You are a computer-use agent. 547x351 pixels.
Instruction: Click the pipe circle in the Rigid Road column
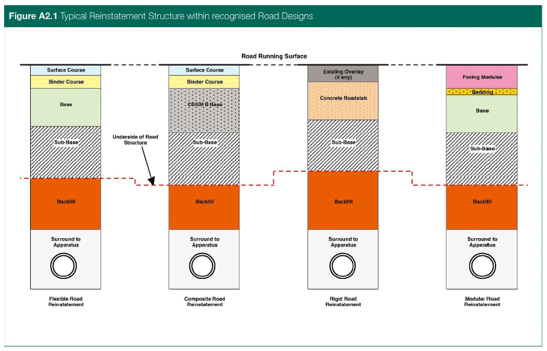(343, 266)
